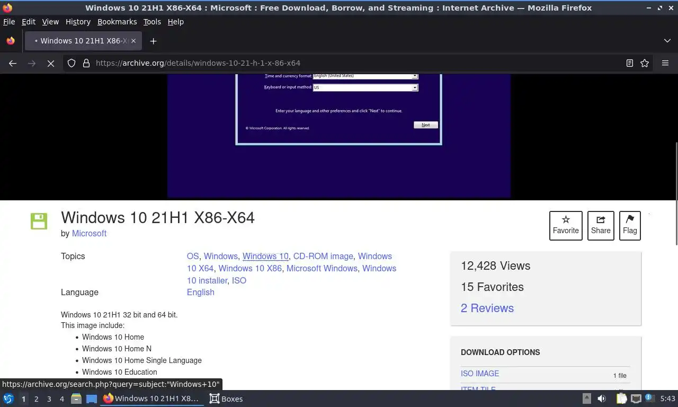The height and width of the screenshot is (407, 678).
Task: Open tracking protection shield icon
Action: pyautogui.click(x=72, y=63)
